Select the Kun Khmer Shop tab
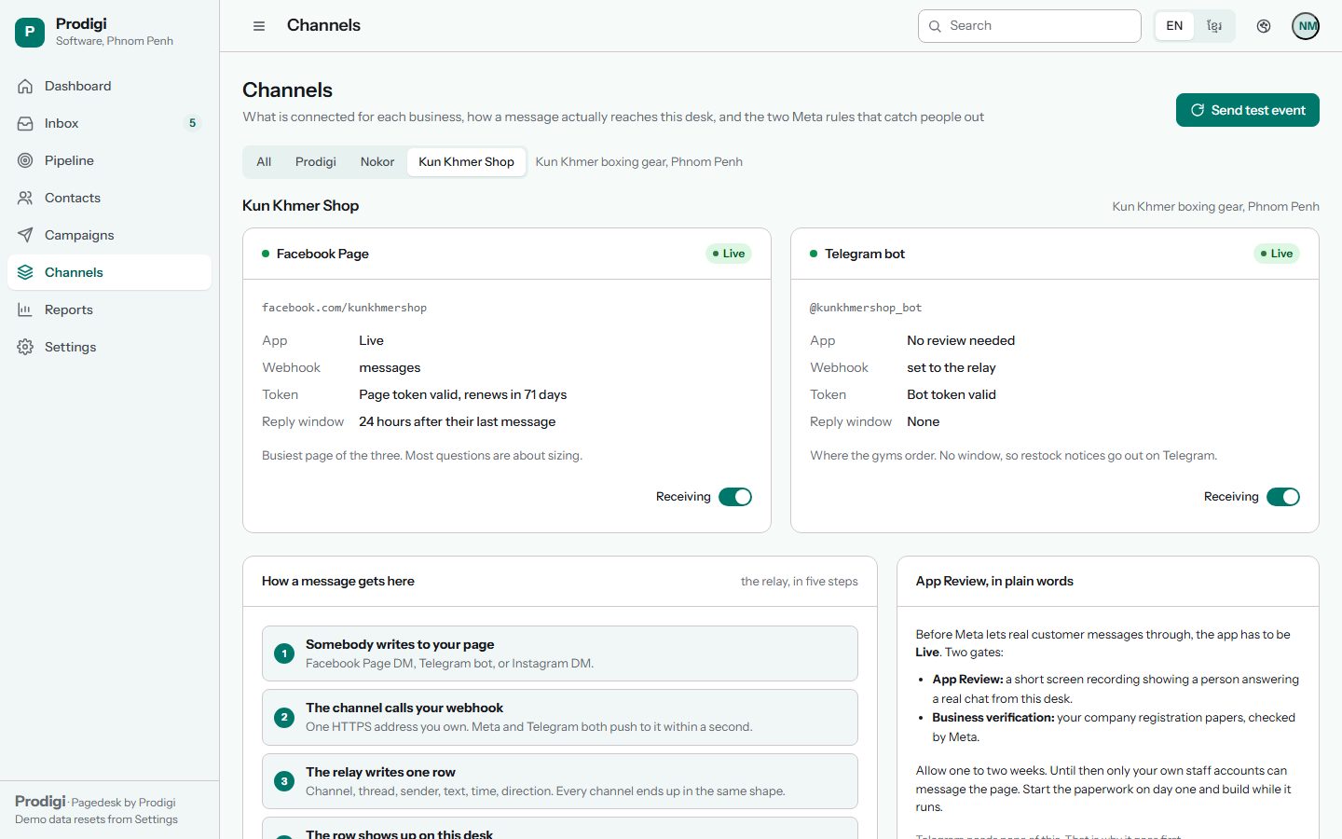This screenshot has height=839, width=1342. (x=466, y=161)
